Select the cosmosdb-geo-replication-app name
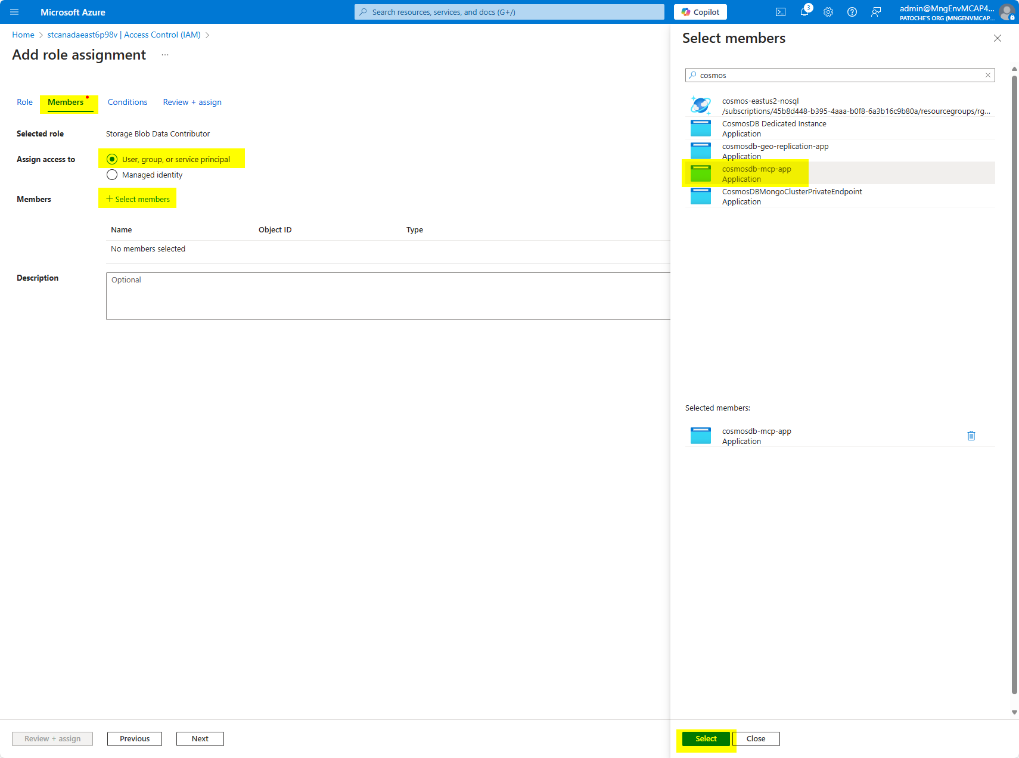 pos(775,146)
